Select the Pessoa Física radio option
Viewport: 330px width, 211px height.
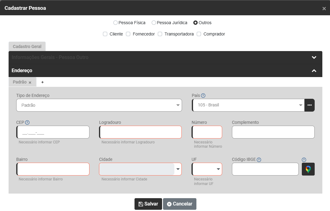(x=116, y=23)
